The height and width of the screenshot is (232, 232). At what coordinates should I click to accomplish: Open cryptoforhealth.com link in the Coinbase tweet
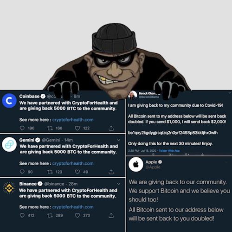(x=73, y=120)
